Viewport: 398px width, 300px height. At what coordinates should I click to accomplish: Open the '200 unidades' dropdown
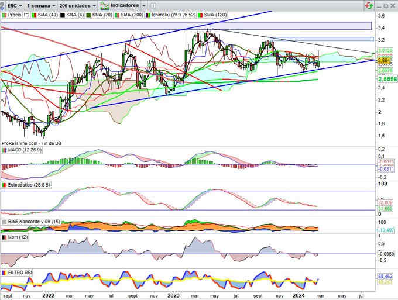coord(78,5)
